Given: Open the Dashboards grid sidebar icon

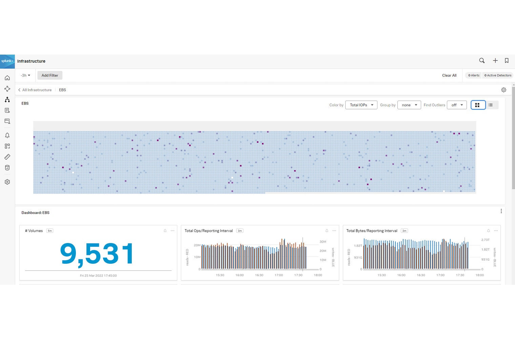Looking at the screenshot, I should (7, 146).
